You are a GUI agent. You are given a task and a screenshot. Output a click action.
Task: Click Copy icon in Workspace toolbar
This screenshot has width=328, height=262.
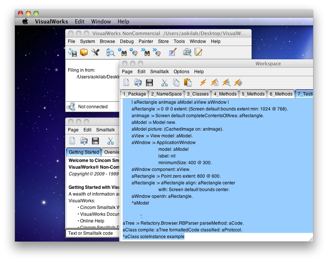pyautogui.click(x=176, y=83)
